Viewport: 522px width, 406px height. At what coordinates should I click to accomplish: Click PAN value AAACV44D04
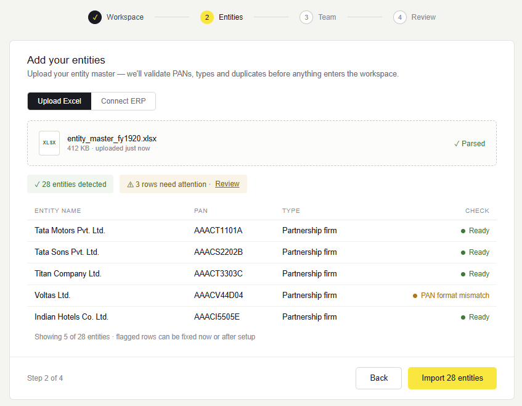[219, 296]
